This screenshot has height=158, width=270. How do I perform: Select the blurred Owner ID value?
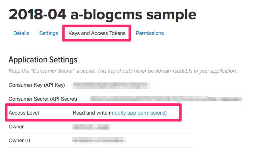pyautogui.click(x=99, y=140)
